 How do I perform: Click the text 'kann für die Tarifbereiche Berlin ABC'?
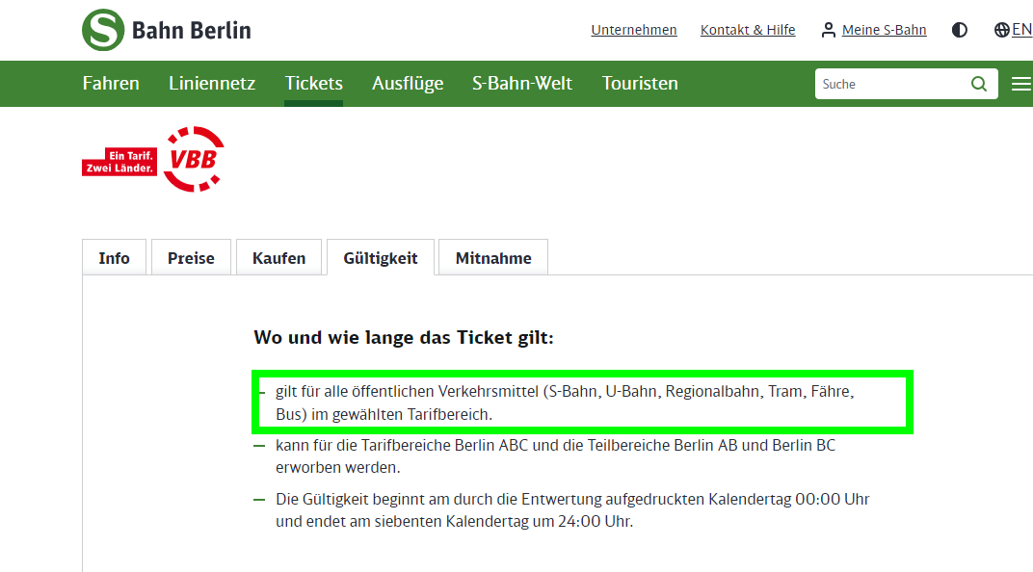[402, 446]
